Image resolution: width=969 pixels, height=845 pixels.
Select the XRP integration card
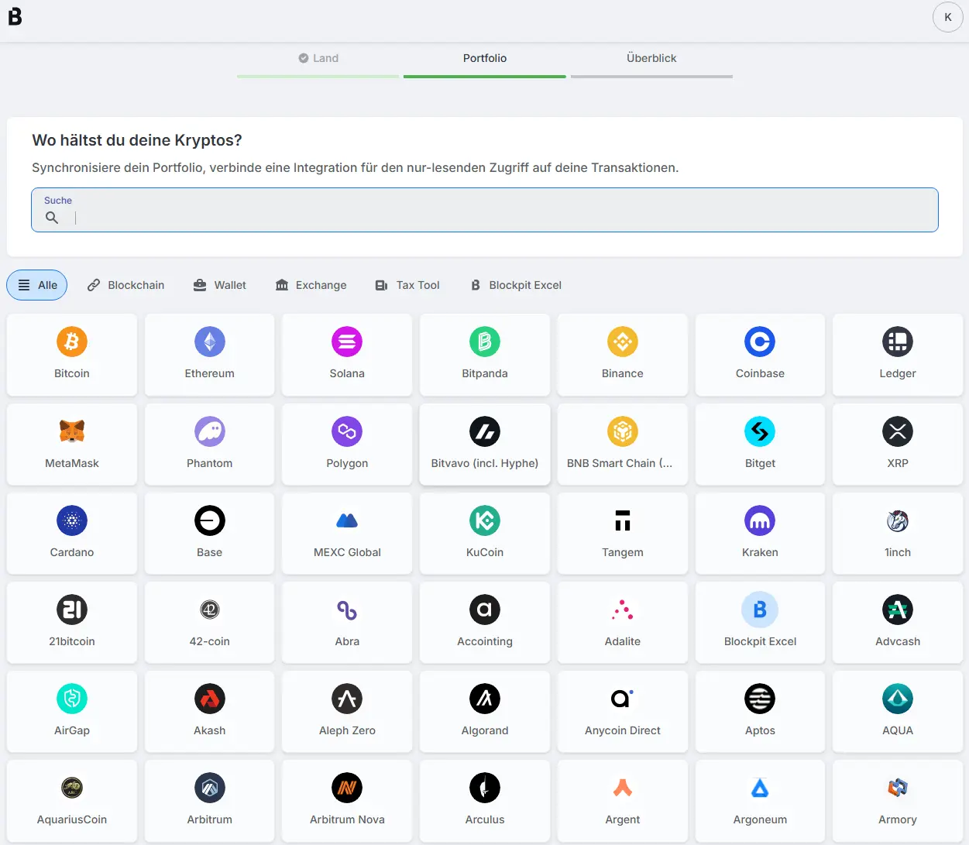898,445
